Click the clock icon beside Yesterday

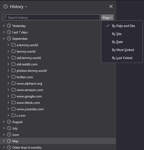point(9,26)
